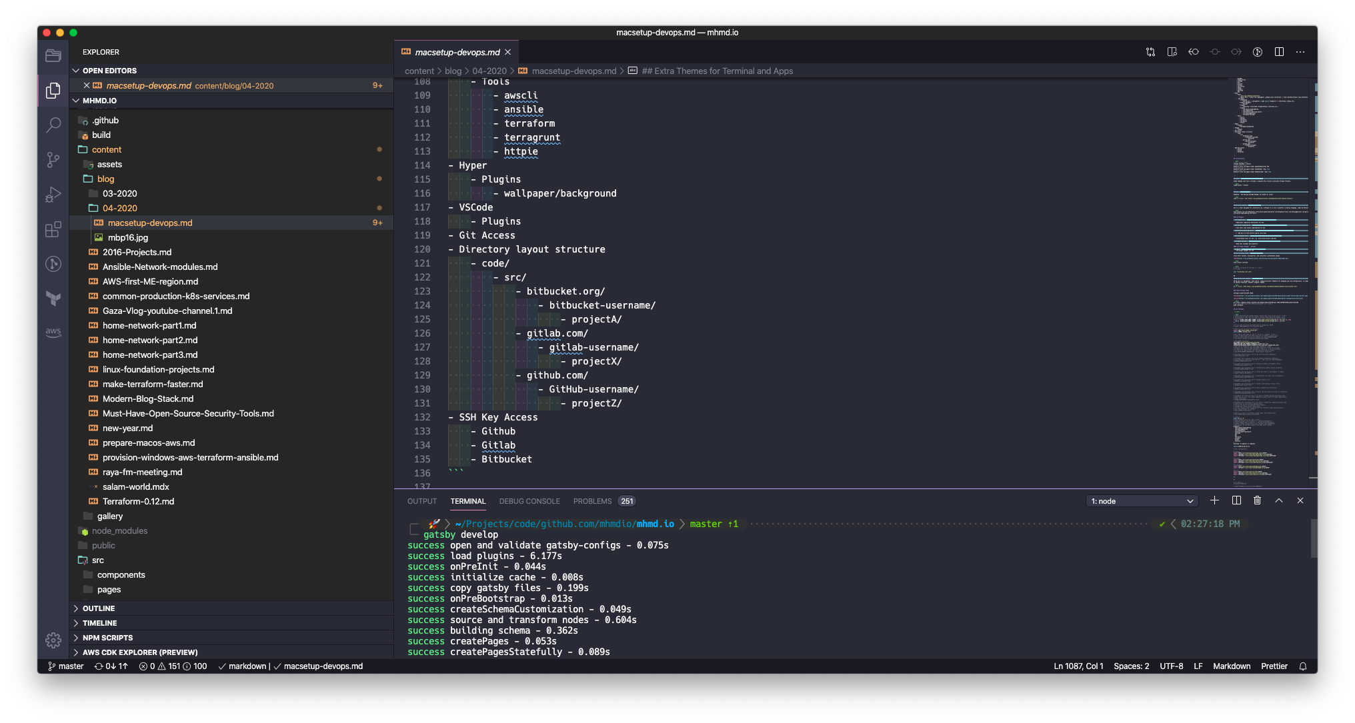Maximize terminal panel with up chevron

[x=1278, y=500]
